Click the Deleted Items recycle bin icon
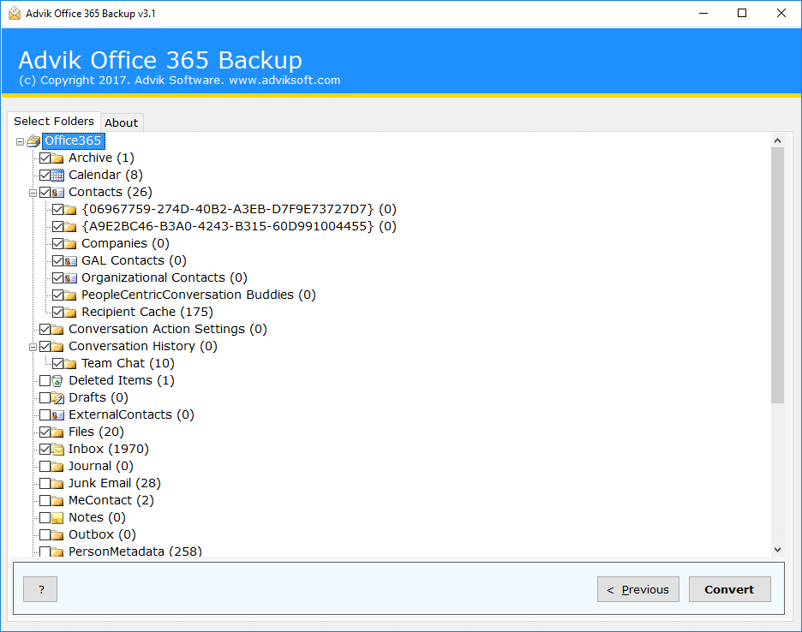This screenshot has height=632, width=802. pos(57,381)
